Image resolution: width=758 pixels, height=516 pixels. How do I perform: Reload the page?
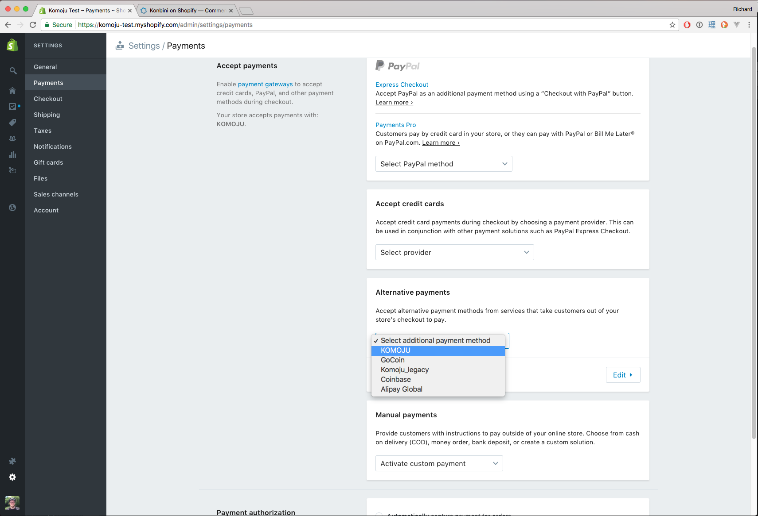pyautogui.click(x=33, y=25)
